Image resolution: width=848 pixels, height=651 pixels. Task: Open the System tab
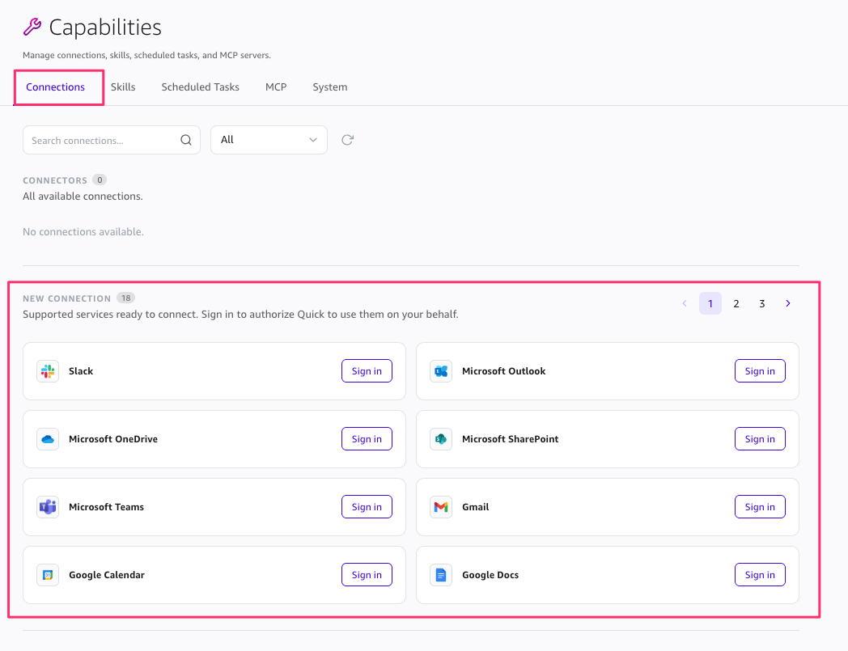pyautogui.click(x=330, y=87)
